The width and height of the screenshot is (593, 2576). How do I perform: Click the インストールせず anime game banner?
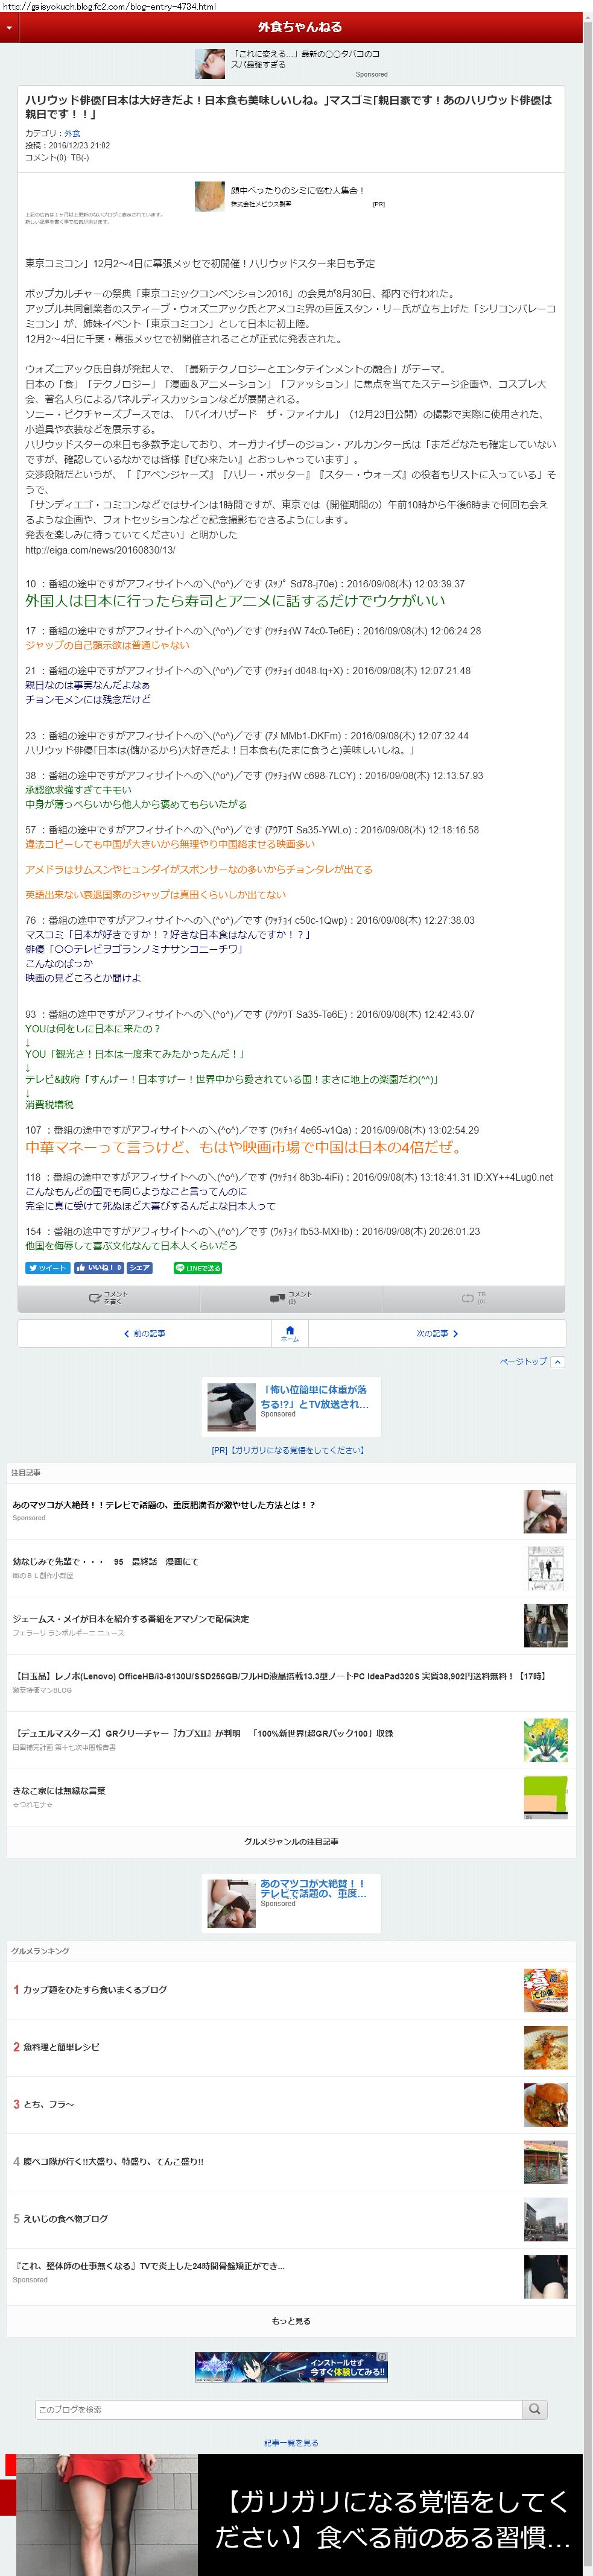291,2367
